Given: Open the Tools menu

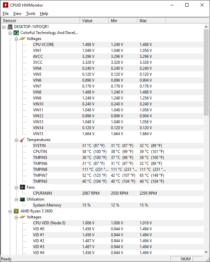Looking at the screenshot, I should (31, 14).
